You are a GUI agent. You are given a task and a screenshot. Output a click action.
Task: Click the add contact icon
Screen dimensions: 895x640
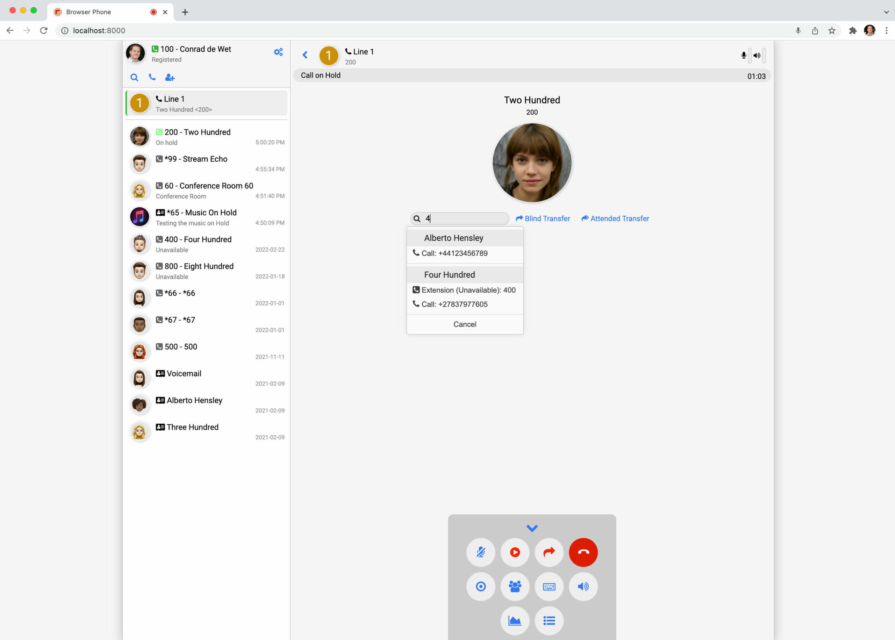click(x=170, y=78)
